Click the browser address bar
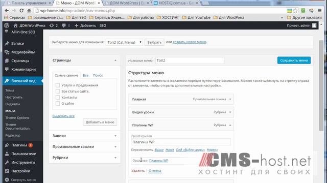The height and width of the screenshot is (183, 327). 159,11
